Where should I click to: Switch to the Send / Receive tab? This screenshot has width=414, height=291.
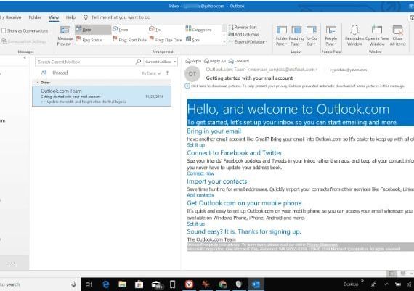11,17
